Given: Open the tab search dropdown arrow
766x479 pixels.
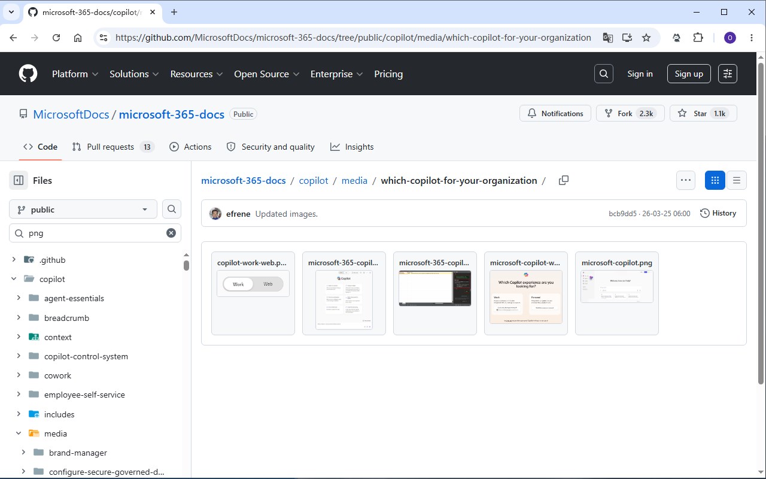Looking at the screenshot, I should pos(11,12).
